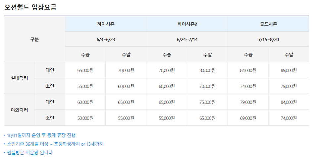Select 80,000원 실내락커 대인 하이시즌2 주말 price

tap(207, 70)
